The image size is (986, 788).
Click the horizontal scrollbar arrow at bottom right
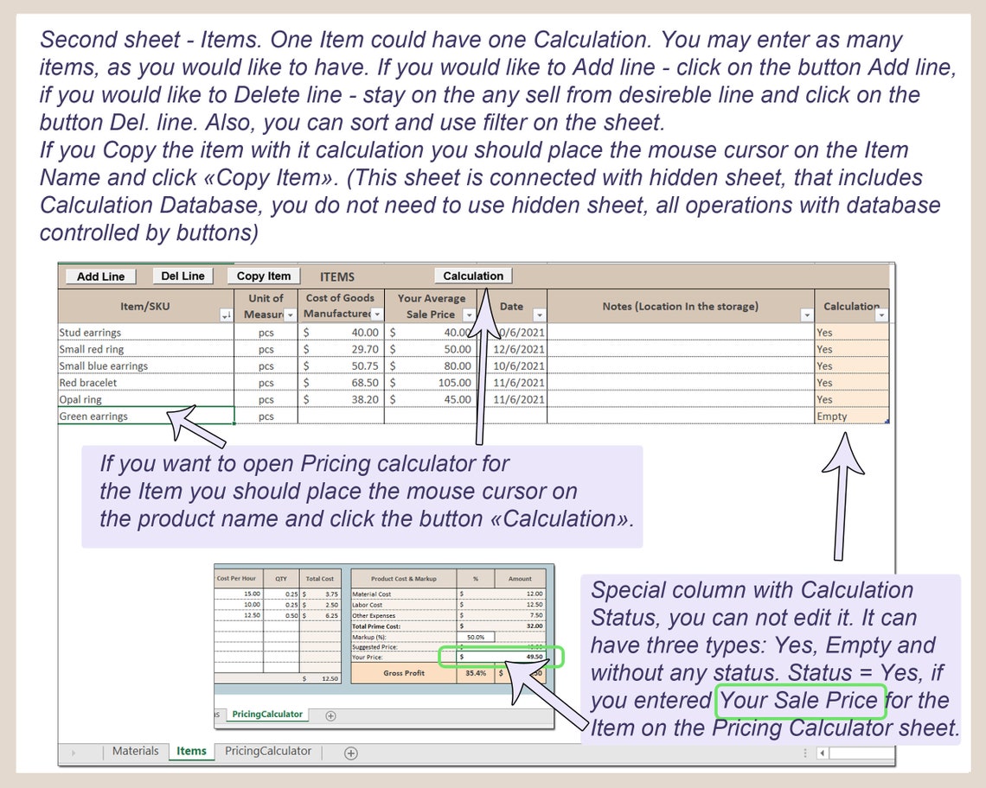[x=824, y=752]
